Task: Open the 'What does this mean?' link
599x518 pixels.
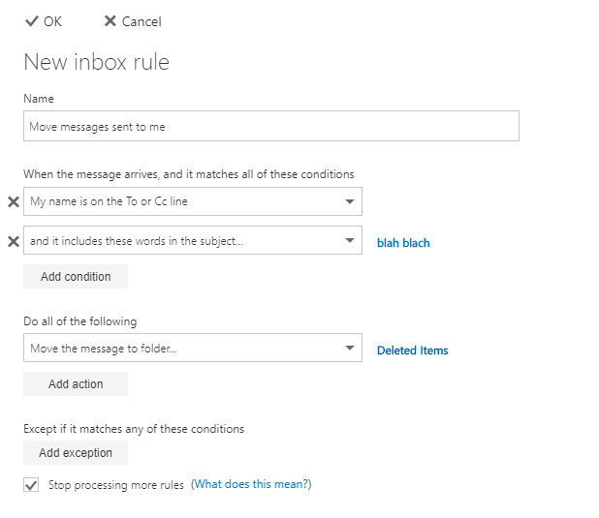Action: (x=252, y=484)
